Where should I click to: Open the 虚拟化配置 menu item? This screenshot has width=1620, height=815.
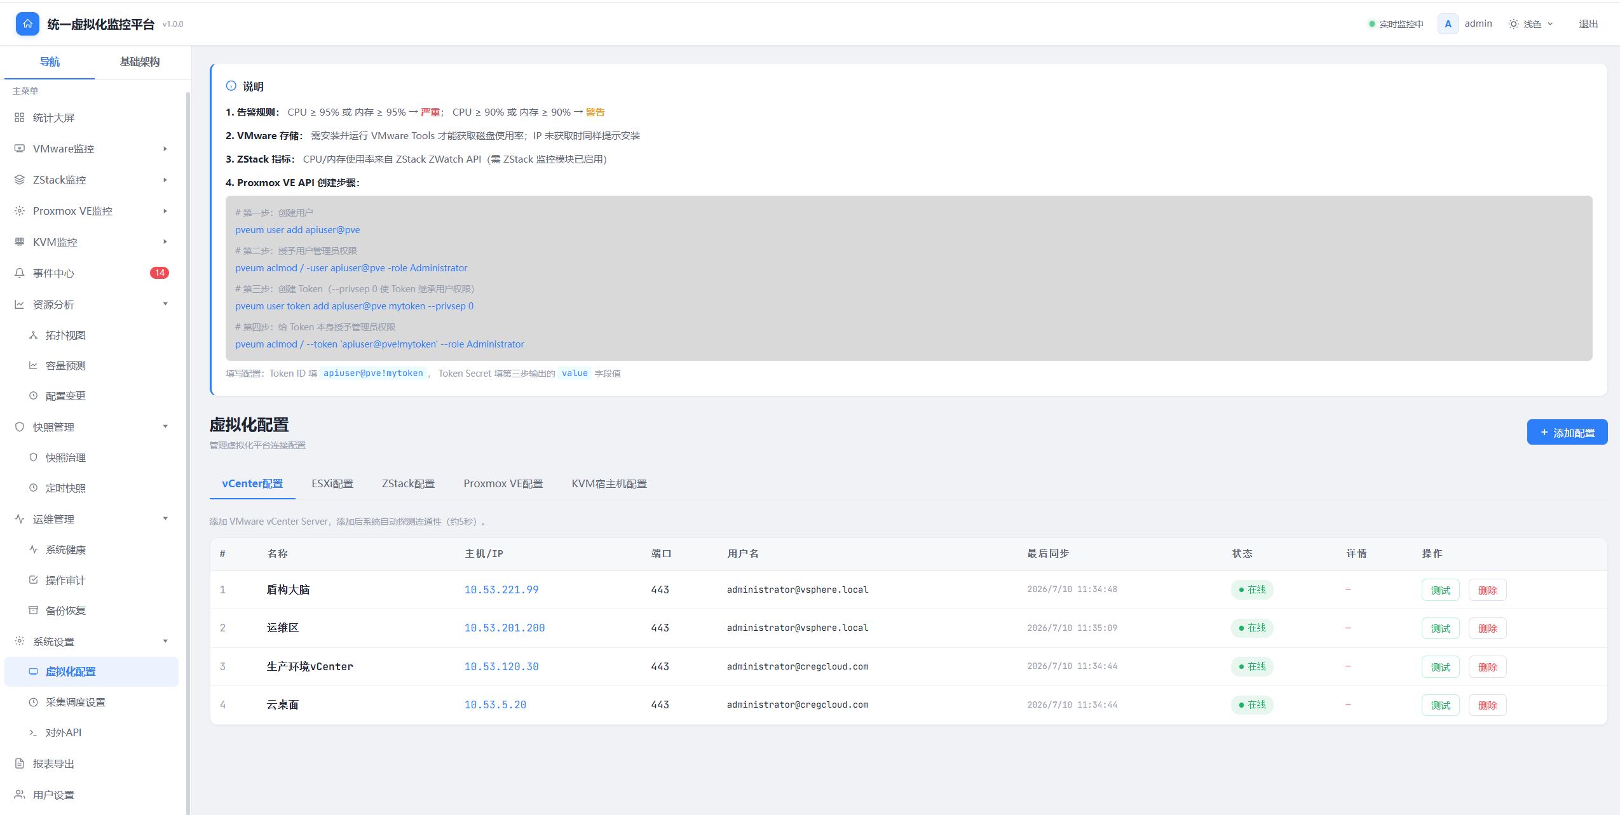click(92, 671)
